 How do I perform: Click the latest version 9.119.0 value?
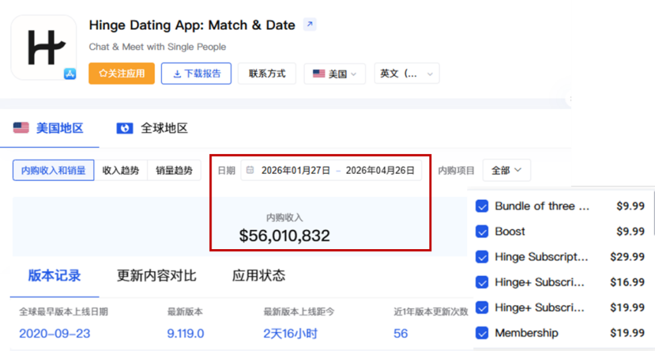pos(186,333)
